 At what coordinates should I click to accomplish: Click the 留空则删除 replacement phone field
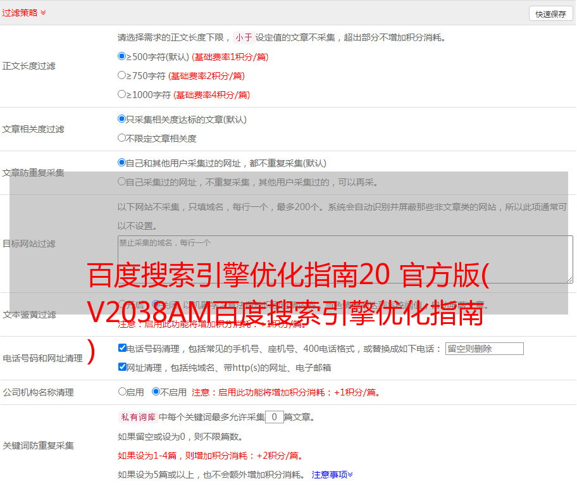(484, 349)
